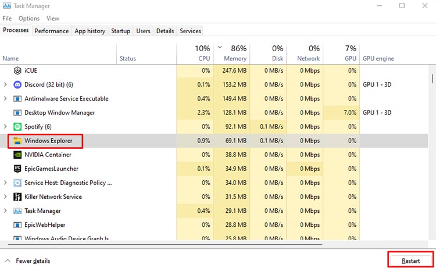Expand the Spotify (6) process group
Image resolution: width=436 pixels, height=271 pixels.
[5, 127]
